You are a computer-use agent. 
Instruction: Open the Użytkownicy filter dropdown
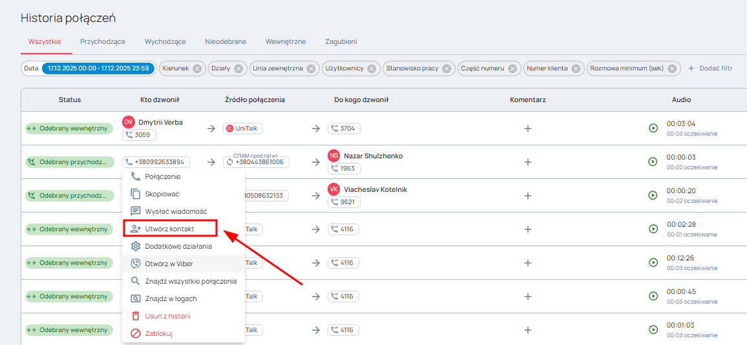344,68
